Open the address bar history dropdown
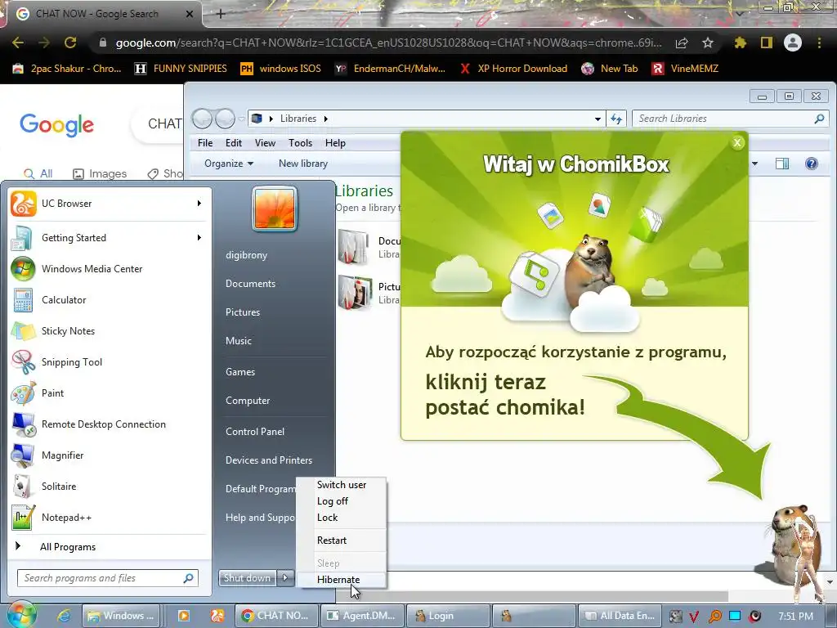The image size is (837, 628). pyautogui.click(x=598, y=119)
